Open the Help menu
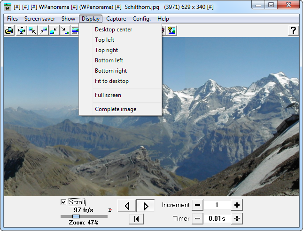This screenshot has width=303, height=231. coord(163,19)
